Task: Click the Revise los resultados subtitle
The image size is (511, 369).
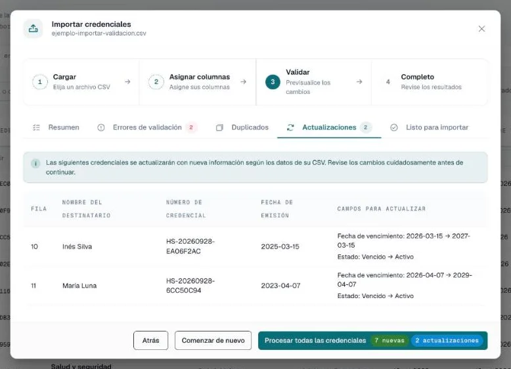Action: (x=431, y=87)
